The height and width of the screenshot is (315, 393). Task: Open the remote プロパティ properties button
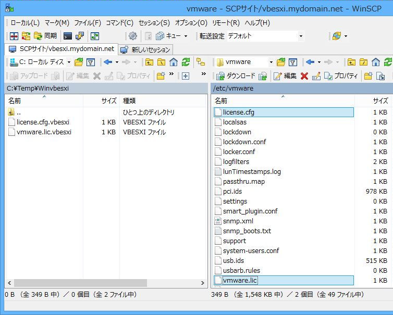[341, 76]
